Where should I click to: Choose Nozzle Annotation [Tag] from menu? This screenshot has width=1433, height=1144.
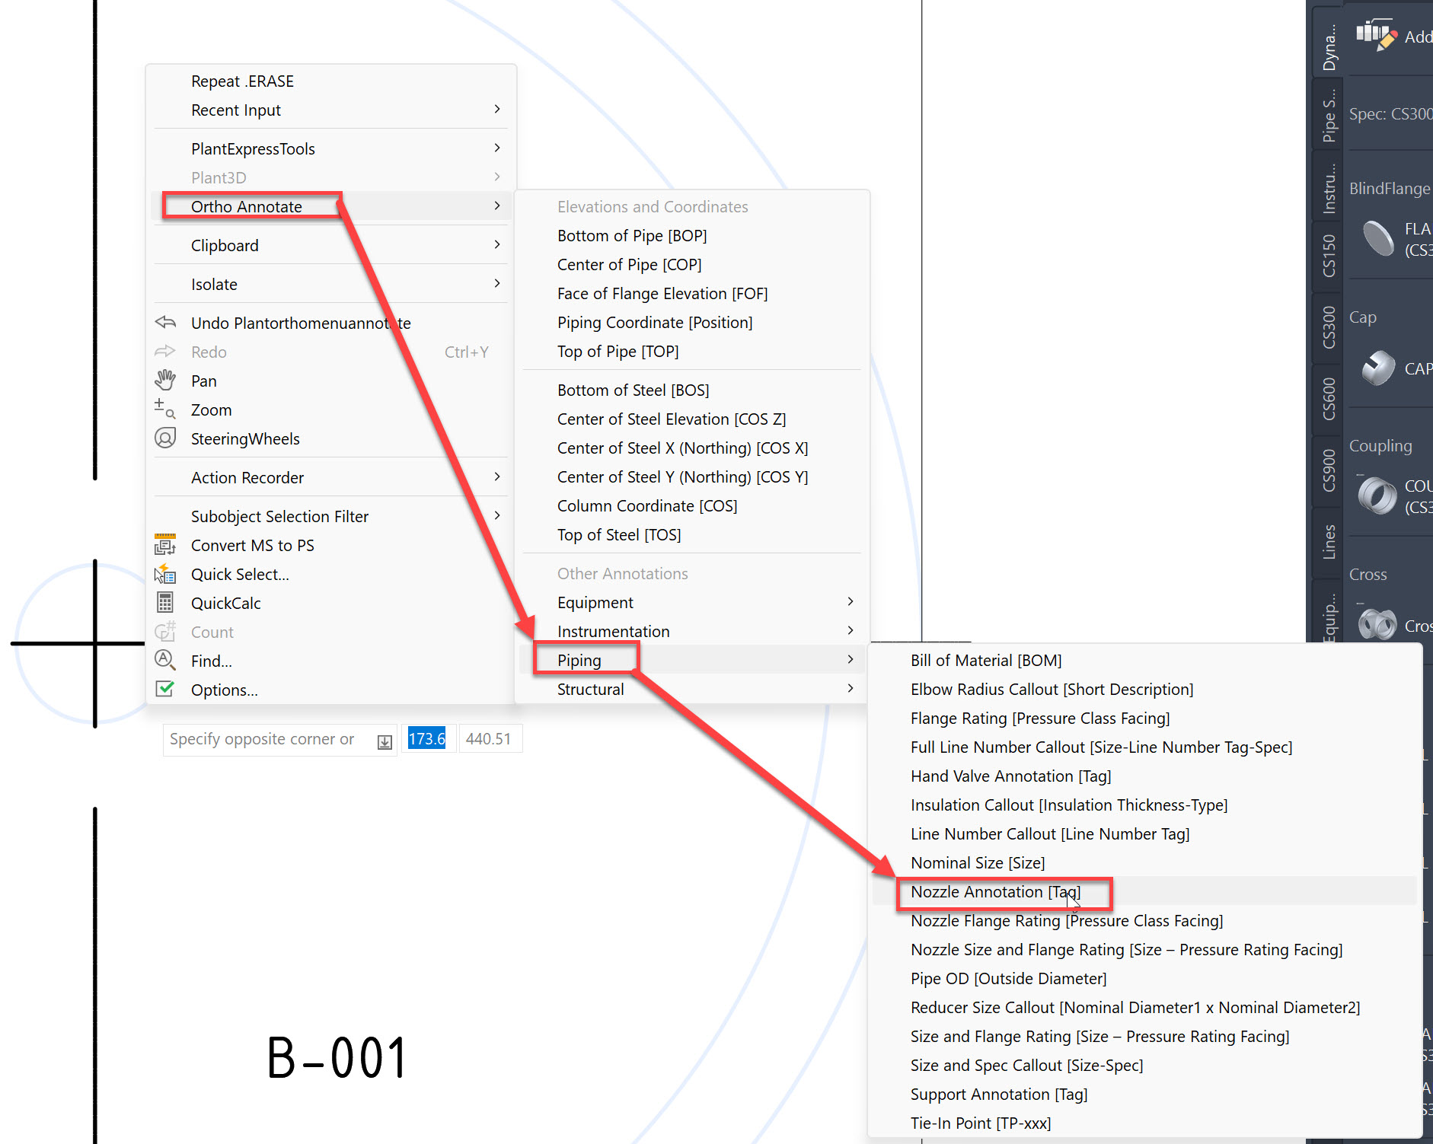(994, 891)
